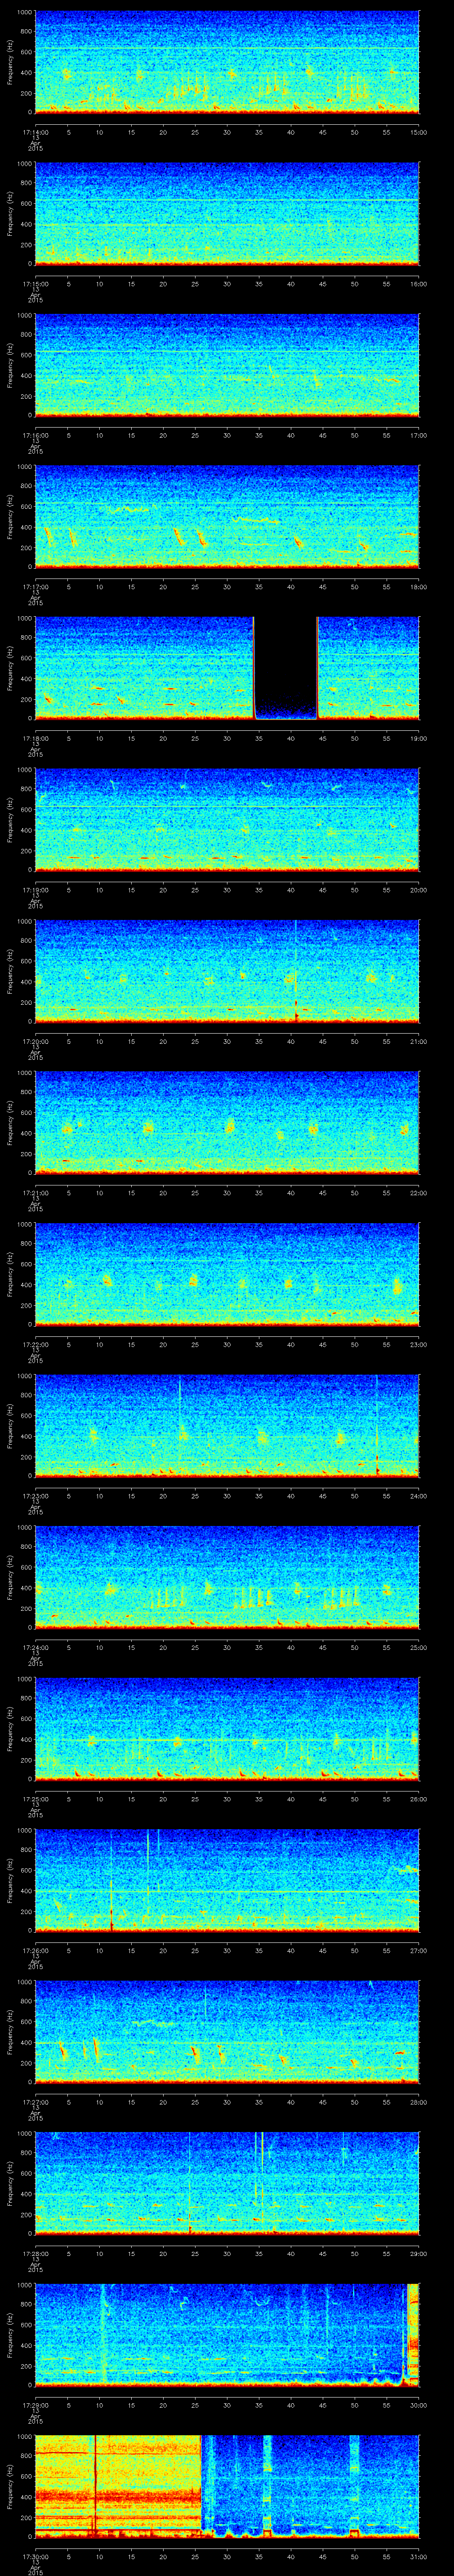Click the 31:00 end time label
Screen dimensions: 454x2576
click(418, 2556)
